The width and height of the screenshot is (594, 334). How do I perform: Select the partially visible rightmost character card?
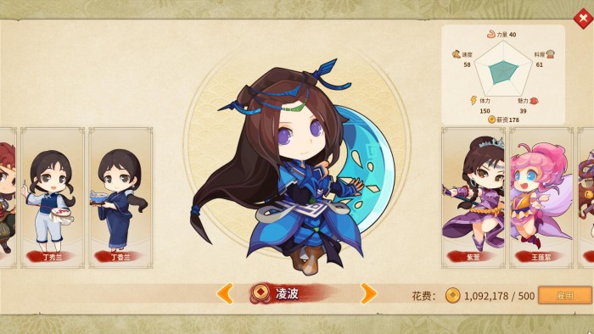[586, 198]
